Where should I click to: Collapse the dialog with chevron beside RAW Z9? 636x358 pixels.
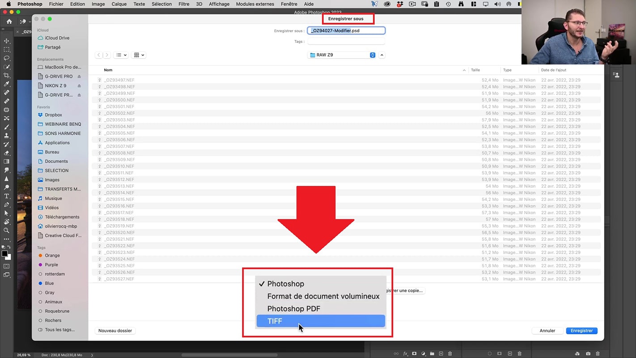[382, 55]
